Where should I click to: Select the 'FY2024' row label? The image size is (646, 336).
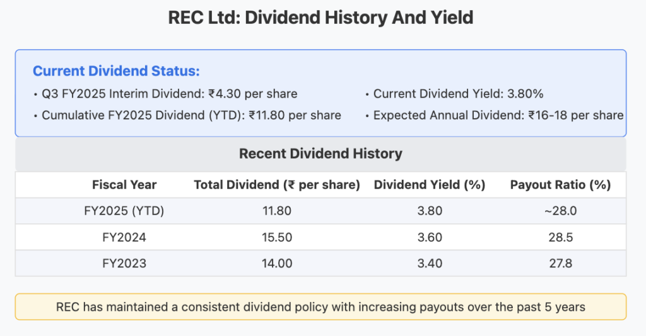pyautogui.click(x=124, y=237)
